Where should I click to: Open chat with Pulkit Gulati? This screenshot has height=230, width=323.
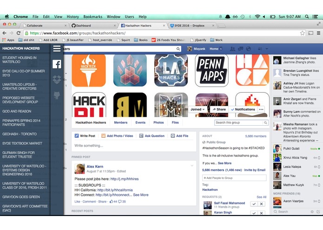click(x=297, y=149)
